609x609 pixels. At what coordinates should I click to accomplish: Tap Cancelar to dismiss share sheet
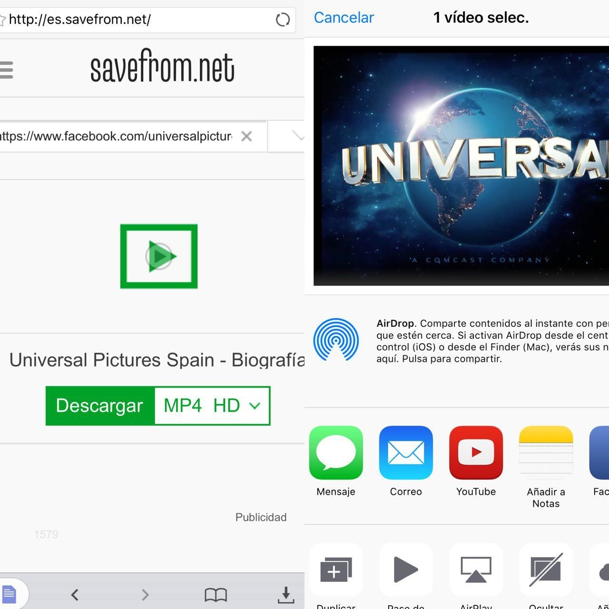coord(344,18)
